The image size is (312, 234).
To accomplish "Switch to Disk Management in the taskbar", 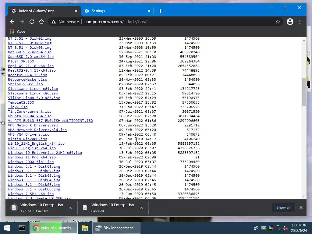I will click(116, 228).
